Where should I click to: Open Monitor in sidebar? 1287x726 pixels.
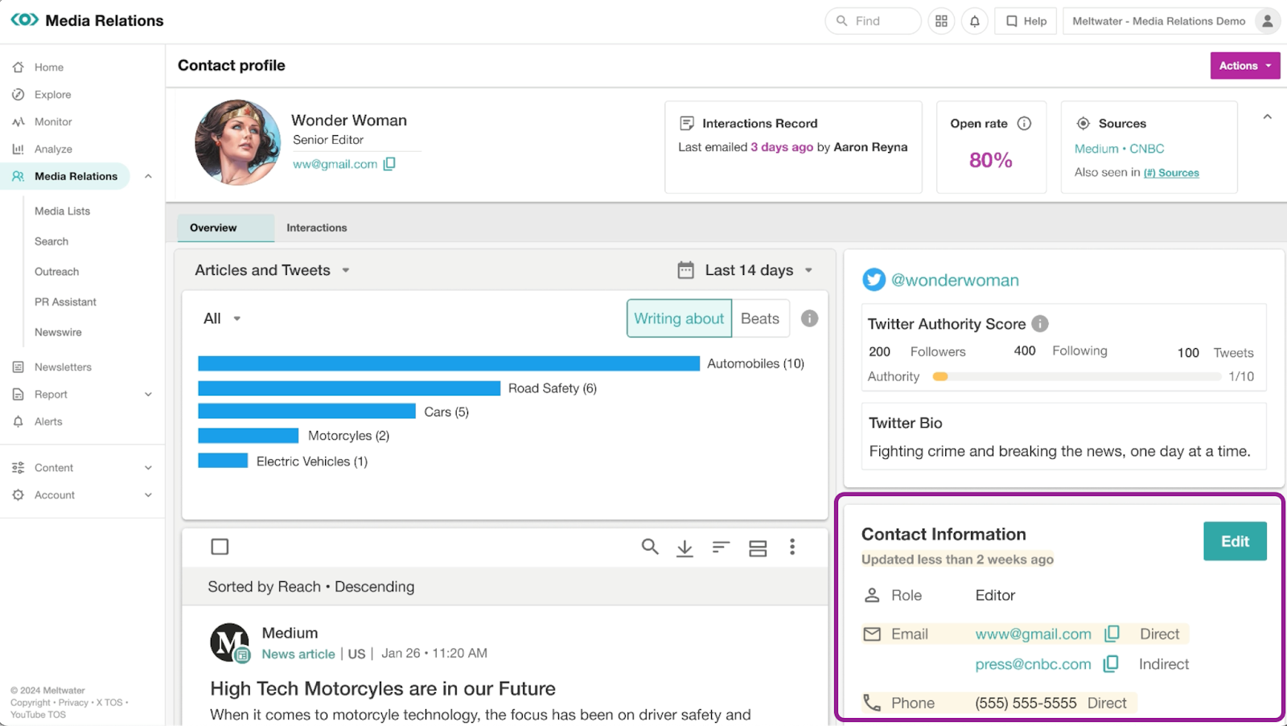coord(53,122)
